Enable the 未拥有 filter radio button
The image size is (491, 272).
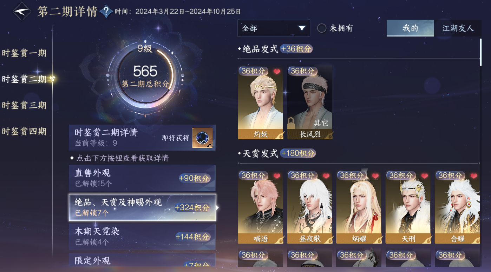click(x=322, y=28)
